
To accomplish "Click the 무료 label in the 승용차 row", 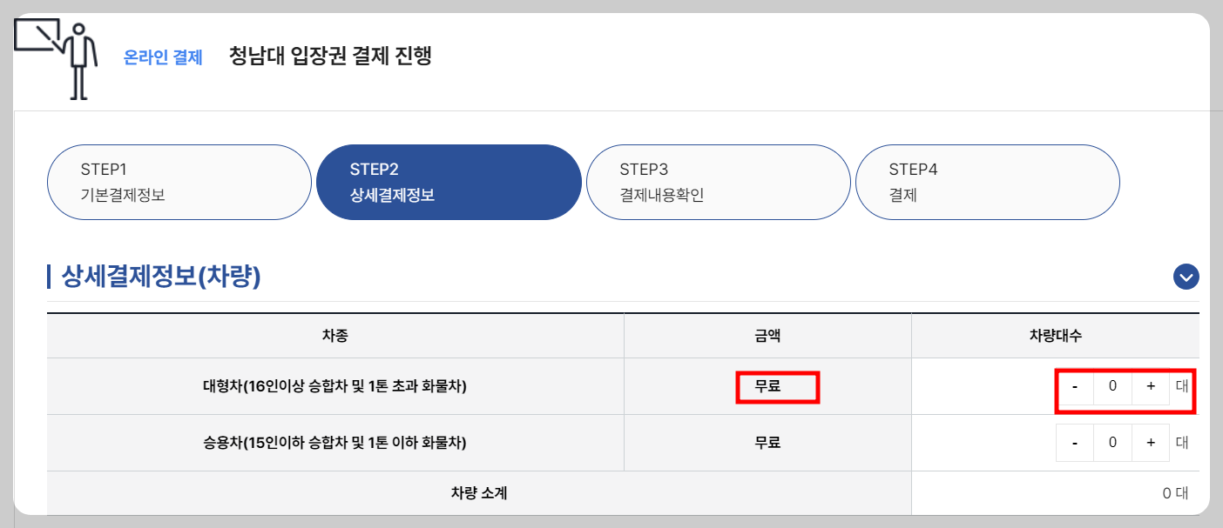I will click(x=767, y=442).
